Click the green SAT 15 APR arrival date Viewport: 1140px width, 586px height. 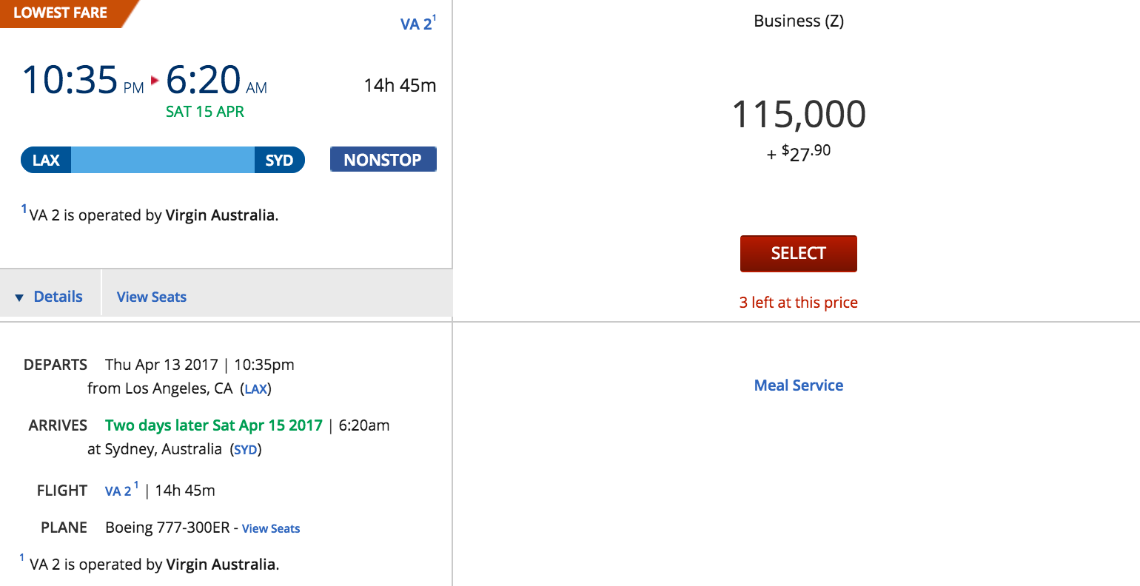coord(205,112)
